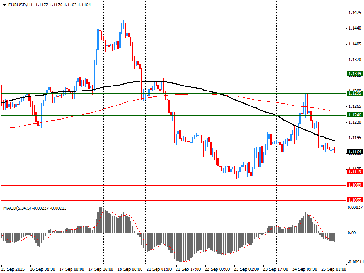Select the 23 Sep 17:00 time label

click(275, 269)
